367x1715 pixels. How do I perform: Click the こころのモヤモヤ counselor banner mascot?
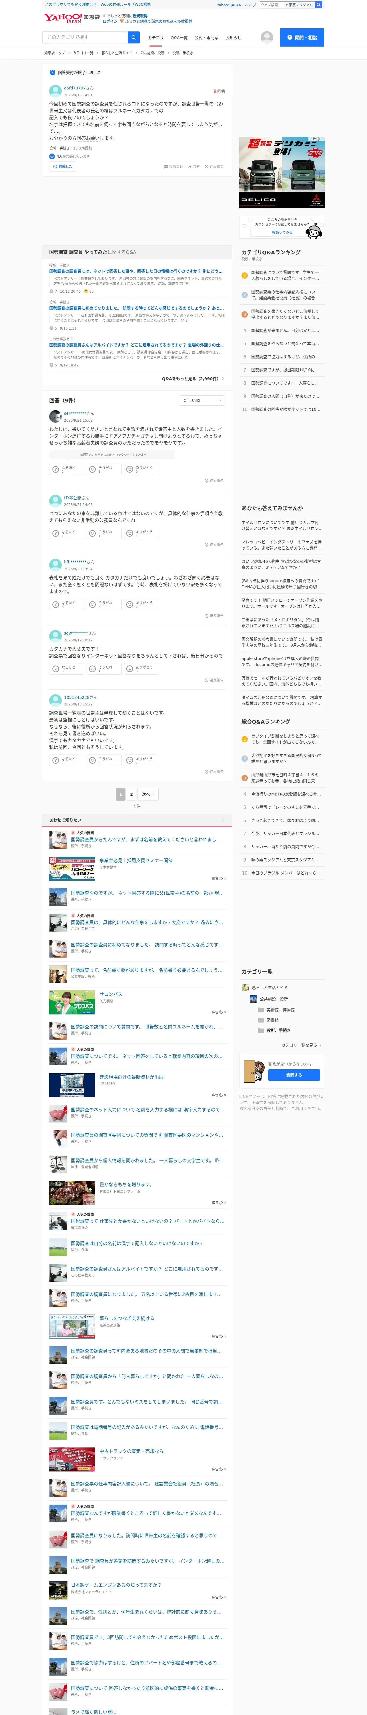(x=314, y=230)
